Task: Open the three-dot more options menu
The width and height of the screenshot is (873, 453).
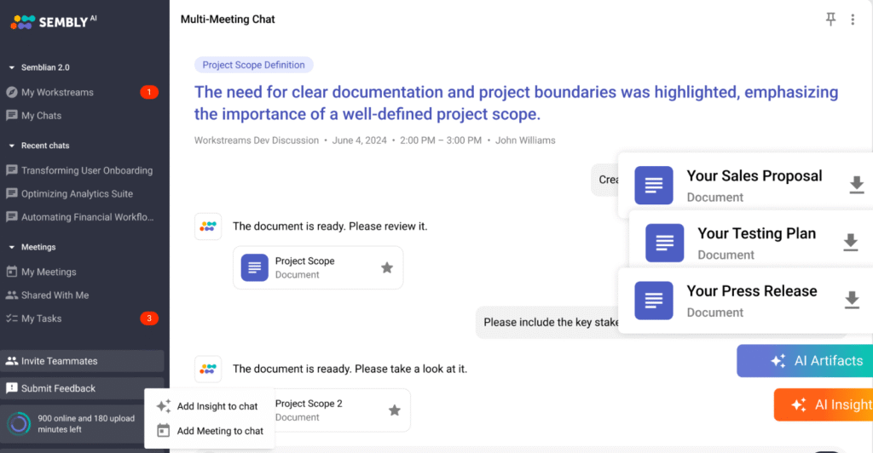Action: [x=853, y=20]
